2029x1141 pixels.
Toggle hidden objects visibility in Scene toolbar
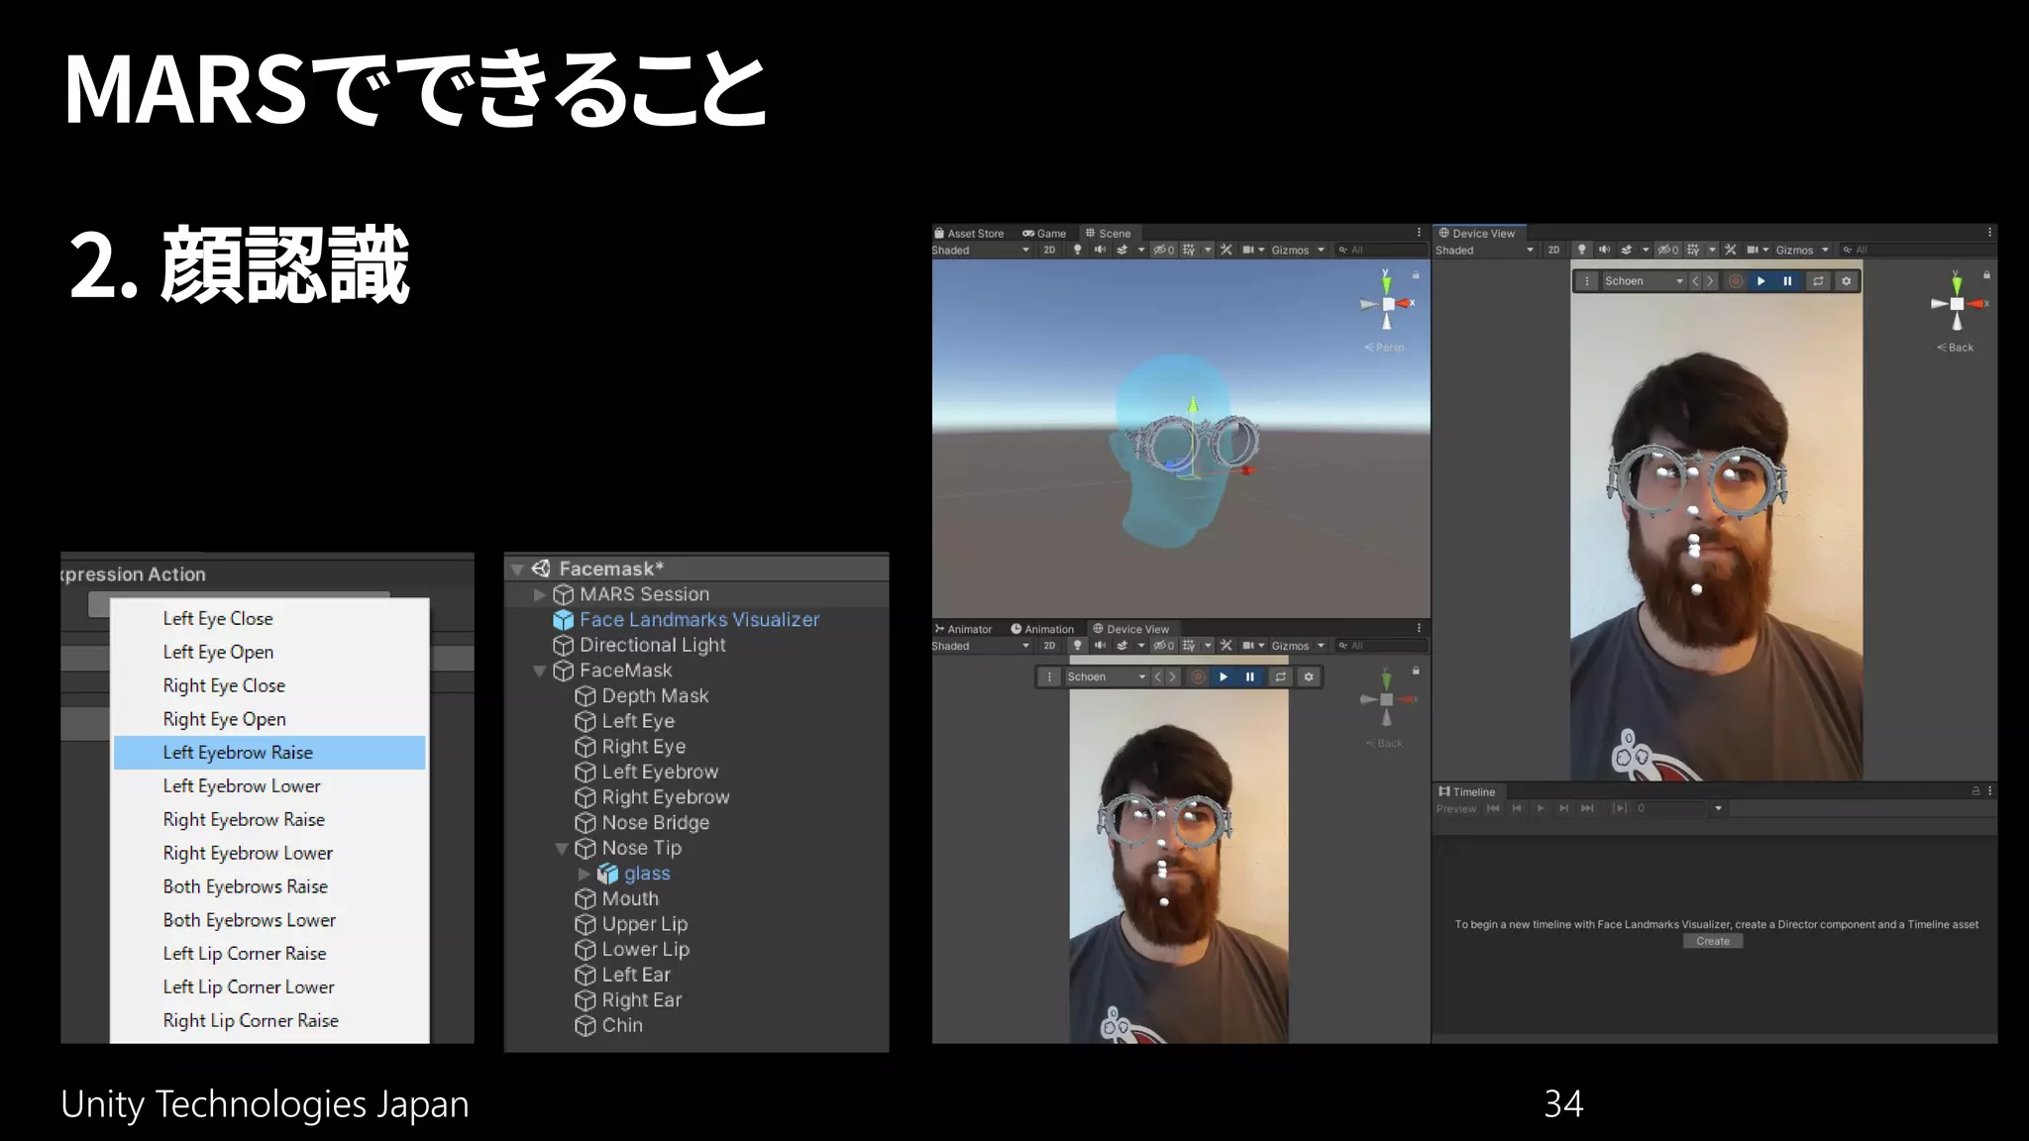point(1163,250)
